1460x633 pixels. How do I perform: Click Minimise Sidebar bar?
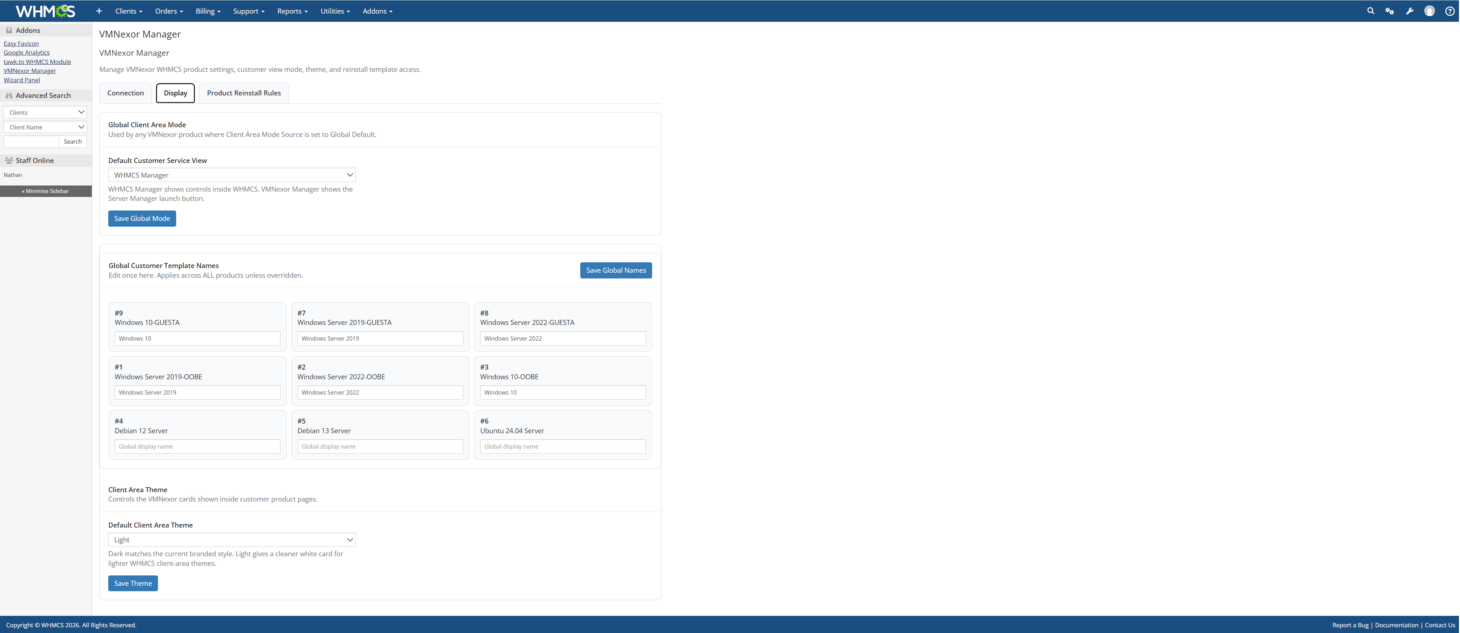46,191
